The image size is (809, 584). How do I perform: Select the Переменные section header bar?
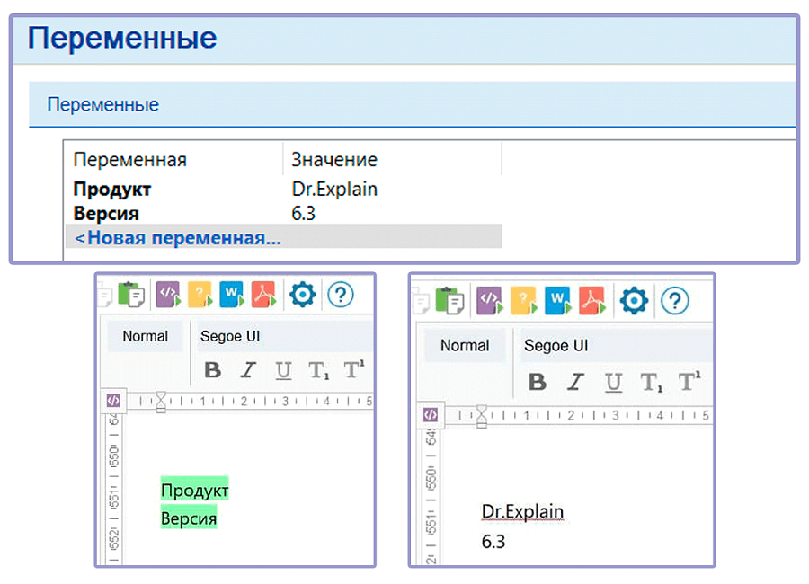click(413, 104)
